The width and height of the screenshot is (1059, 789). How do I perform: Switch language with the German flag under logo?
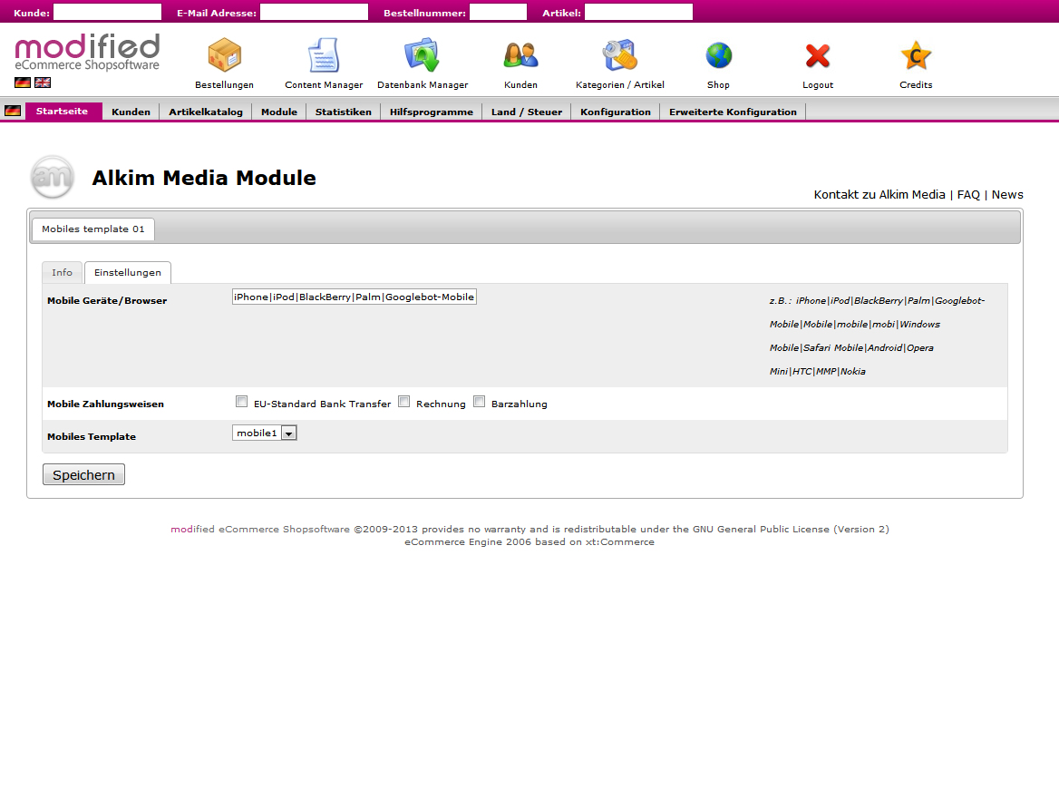23,83
